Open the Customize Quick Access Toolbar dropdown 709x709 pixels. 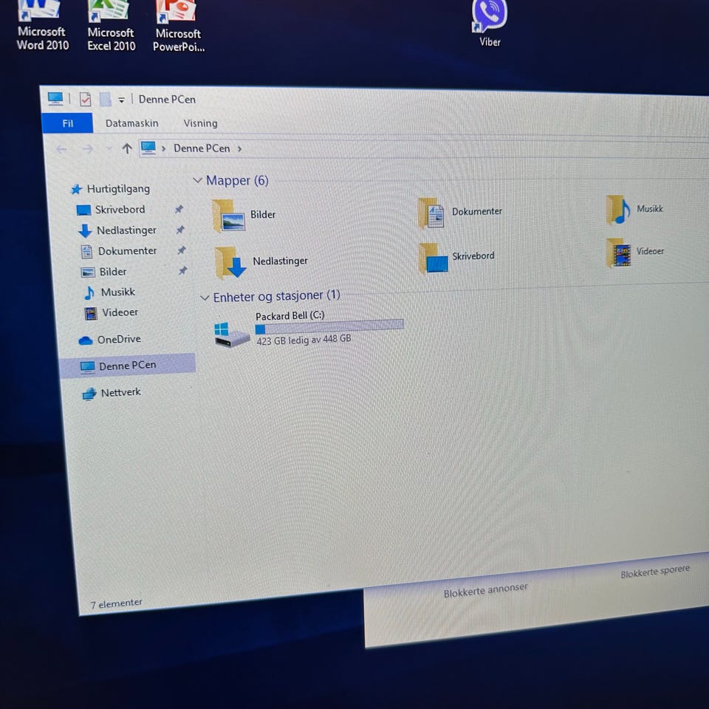121,100
